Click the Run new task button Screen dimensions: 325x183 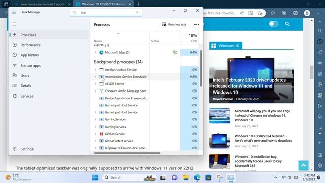pos(174,25)
